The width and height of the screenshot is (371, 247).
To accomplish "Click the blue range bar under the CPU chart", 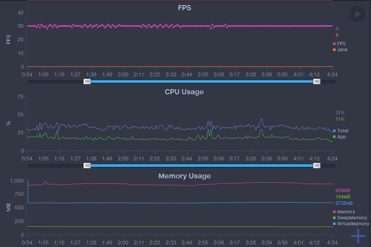I will 202,165.
